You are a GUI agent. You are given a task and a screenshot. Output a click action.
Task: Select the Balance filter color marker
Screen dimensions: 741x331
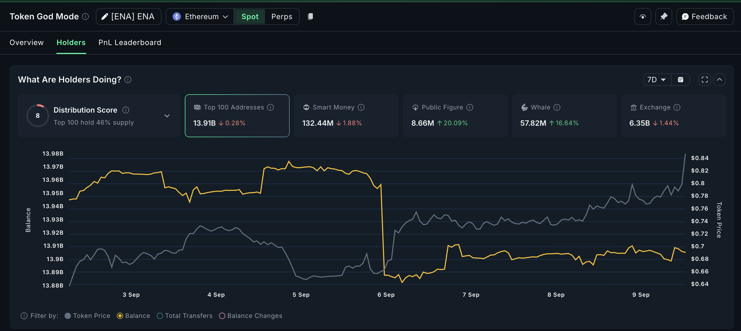pyautogui.click(x=120, y=316)
